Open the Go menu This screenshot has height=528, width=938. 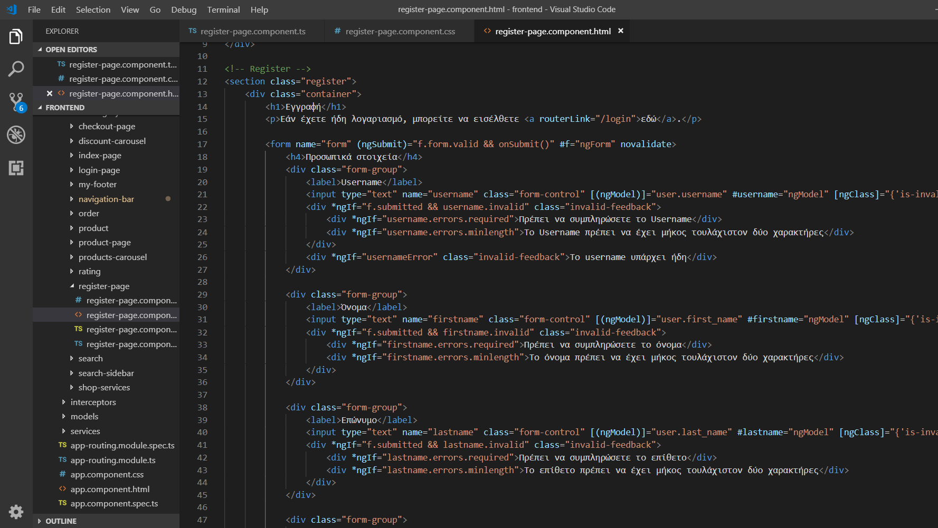tap(155, 9)
